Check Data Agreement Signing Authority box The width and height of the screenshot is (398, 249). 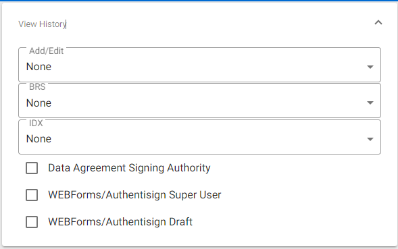[32, 168]
